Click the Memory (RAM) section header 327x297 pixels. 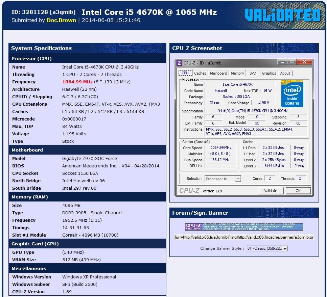point(87,197)
